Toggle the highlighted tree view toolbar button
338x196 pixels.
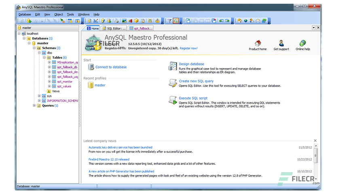[x=176, y=21]
